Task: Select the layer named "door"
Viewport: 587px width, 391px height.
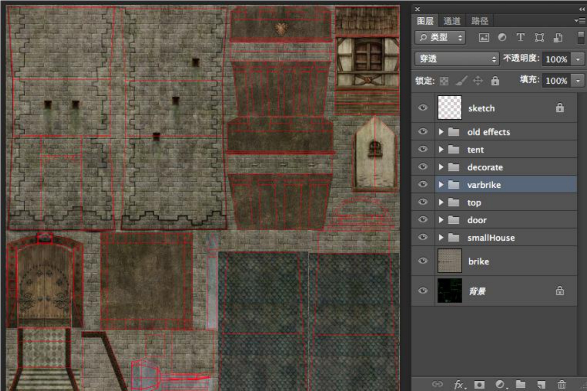Action: click(x=477, y=220)
